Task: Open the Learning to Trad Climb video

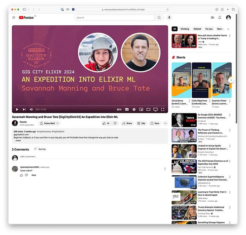Action: (x=184, y=197)
